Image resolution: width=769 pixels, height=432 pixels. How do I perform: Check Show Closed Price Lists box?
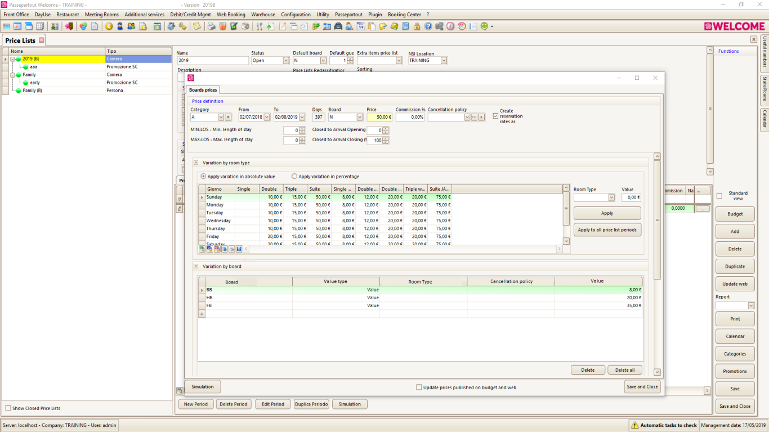click(x=8, y=408)
